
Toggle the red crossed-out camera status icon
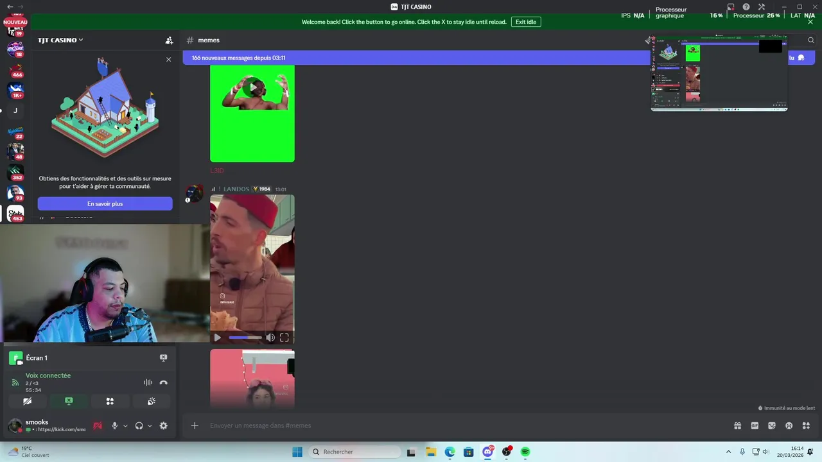98,425
